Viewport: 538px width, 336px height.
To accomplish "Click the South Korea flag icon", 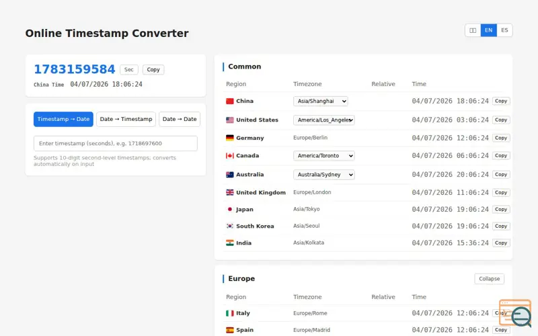I will (x=229, y=226).
